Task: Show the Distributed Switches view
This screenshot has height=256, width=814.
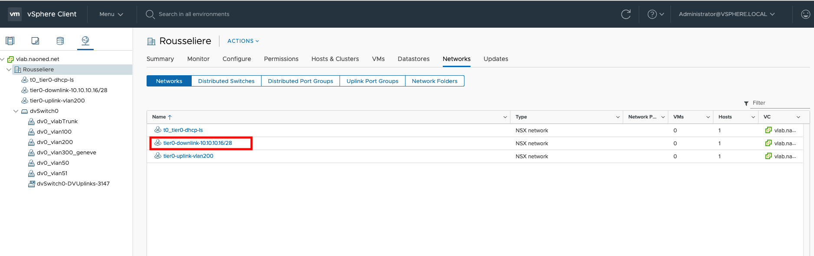Action: point(226,81)
